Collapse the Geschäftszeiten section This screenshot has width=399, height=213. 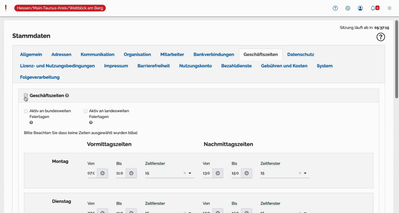coord(26,96)
